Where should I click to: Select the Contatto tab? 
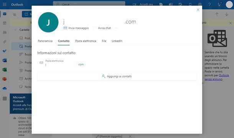pyautogui.click(x=64, y=41)
